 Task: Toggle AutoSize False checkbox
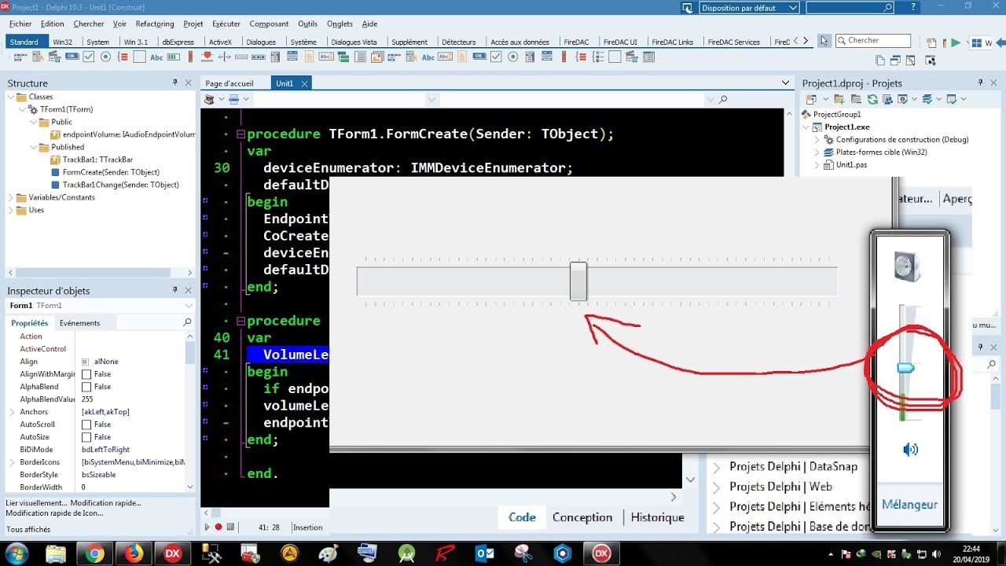pos(86,437)
